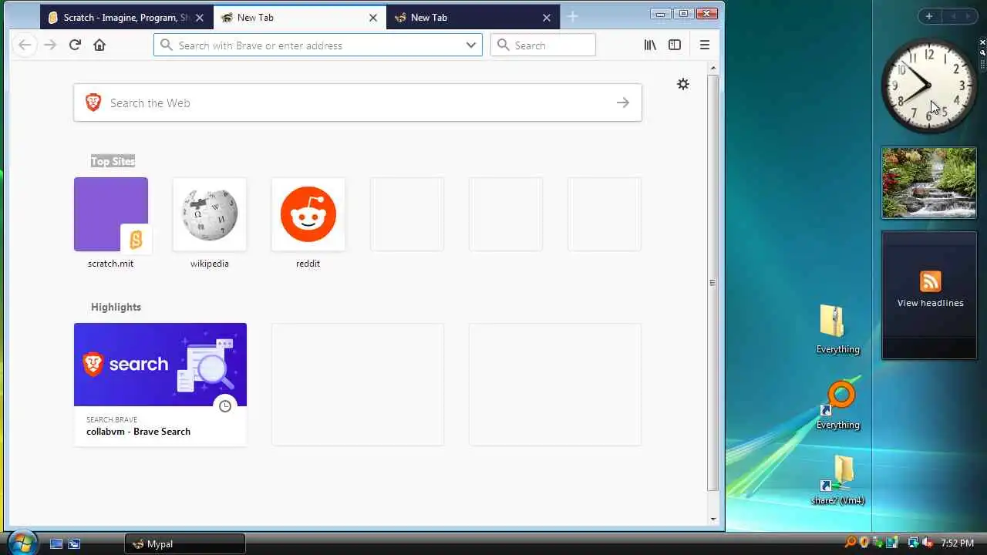
Task: Go forward with the forward arrow
Action: click(50, 45)
